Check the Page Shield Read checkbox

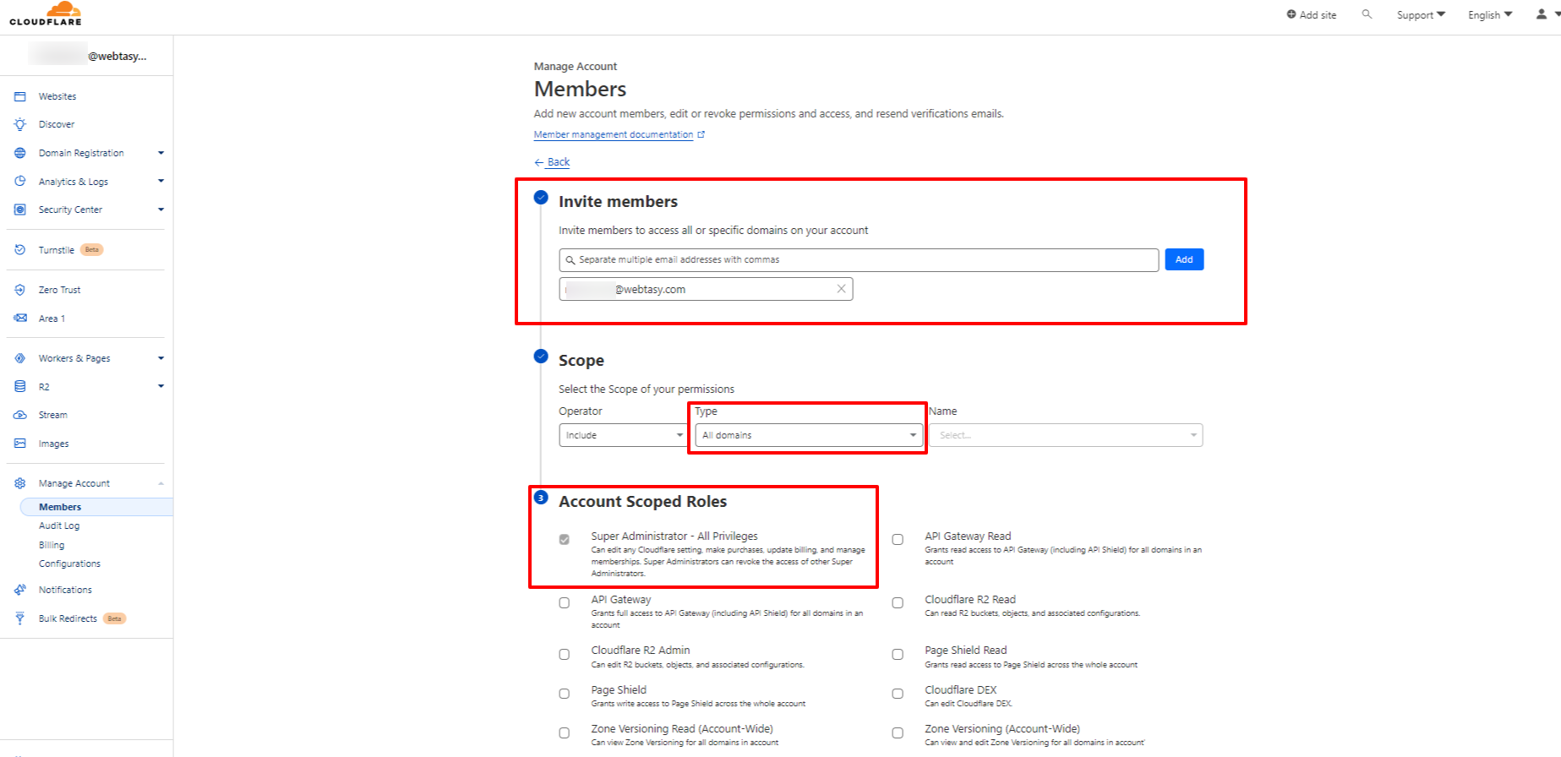click(898, 654)
